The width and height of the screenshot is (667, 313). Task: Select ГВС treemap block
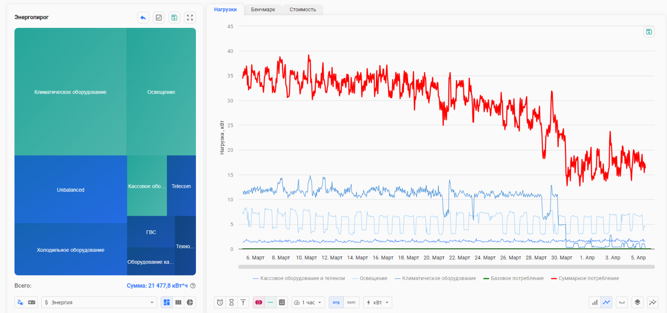(x=151, y=232)
